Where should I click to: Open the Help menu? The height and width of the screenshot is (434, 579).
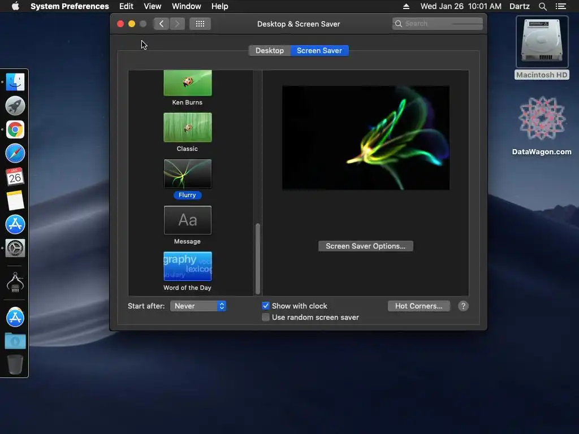pos(220,6)
